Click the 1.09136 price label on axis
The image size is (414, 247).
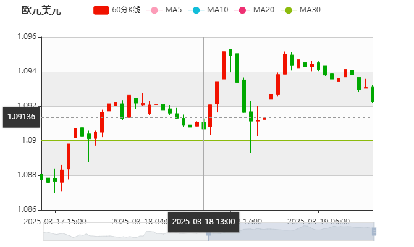point(21,116)
